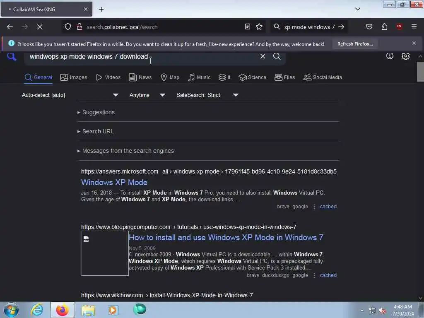This screenshot has height=318, width=424.
Task: Switch to the Files tab
Action: (284, 77)
